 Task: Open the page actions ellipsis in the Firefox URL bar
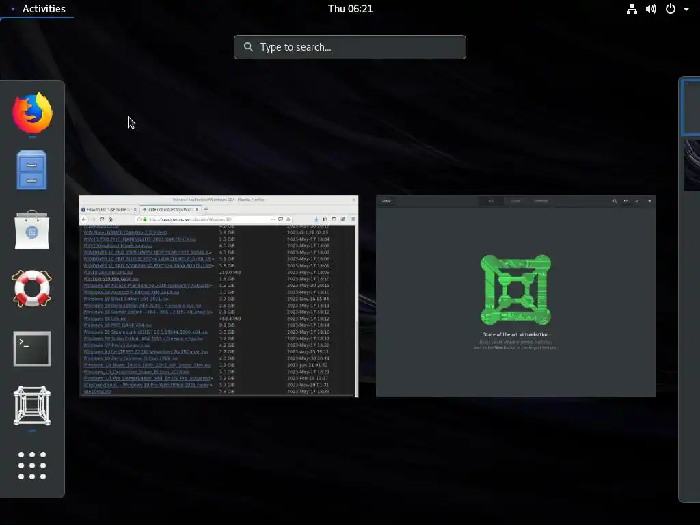tap(273, 219)
